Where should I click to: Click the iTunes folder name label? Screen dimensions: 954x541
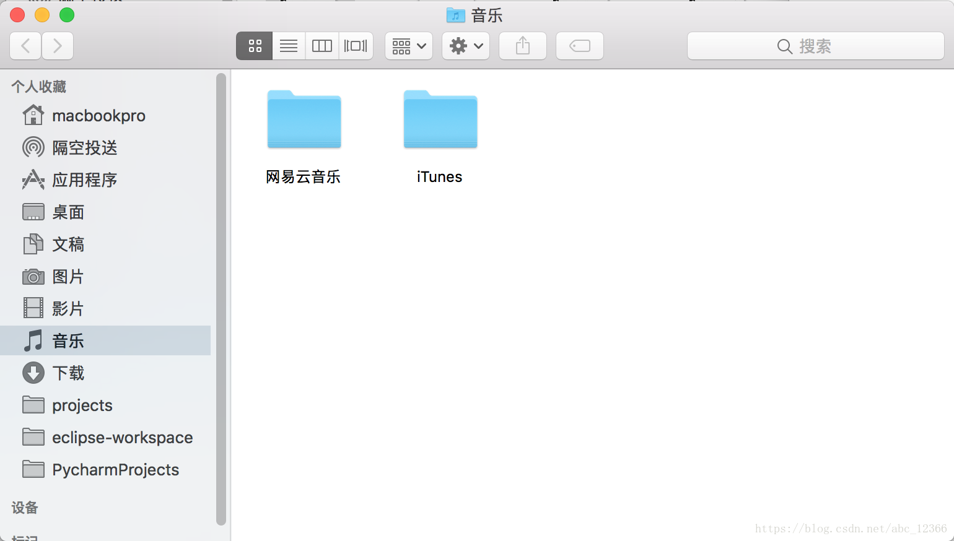coord(439,177)
